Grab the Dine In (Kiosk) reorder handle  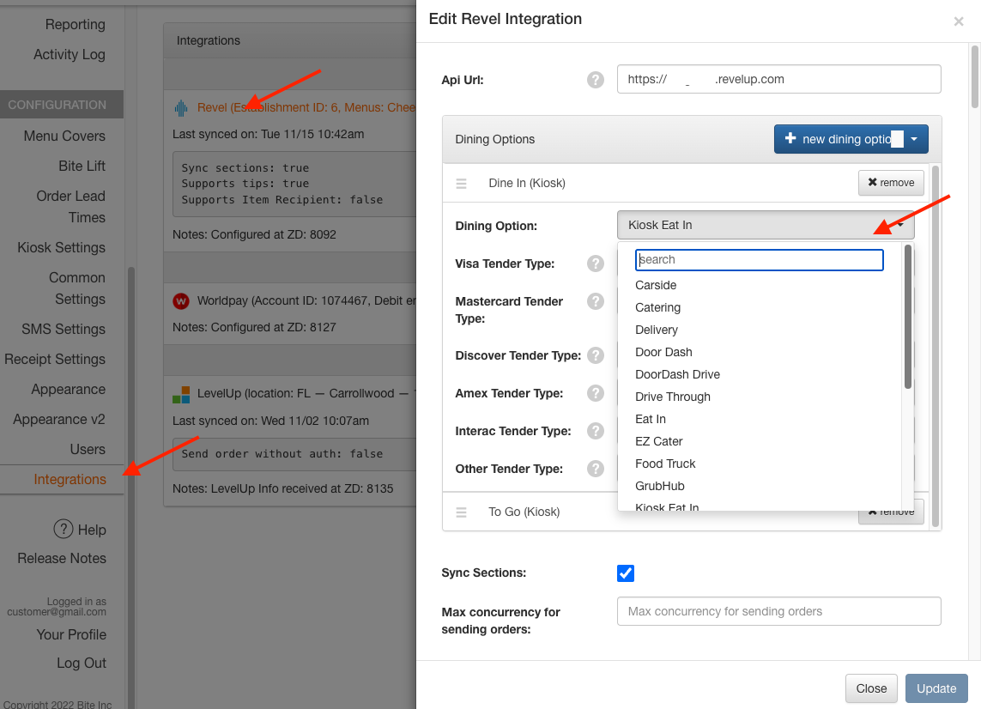(x=461, y=184)
